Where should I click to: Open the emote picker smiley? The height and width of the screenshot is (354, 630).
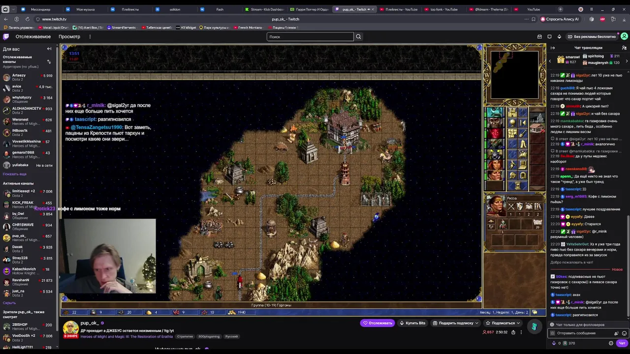click(625, 333)
